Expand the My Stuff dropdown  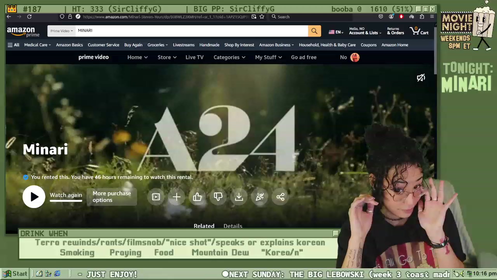point(268,57)
